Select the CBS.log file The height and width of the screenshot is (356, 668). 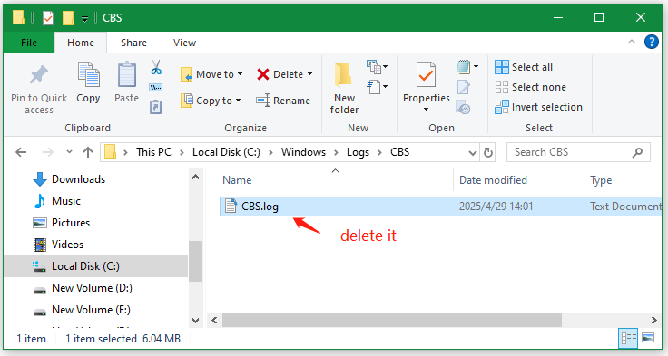pos(440,207)
